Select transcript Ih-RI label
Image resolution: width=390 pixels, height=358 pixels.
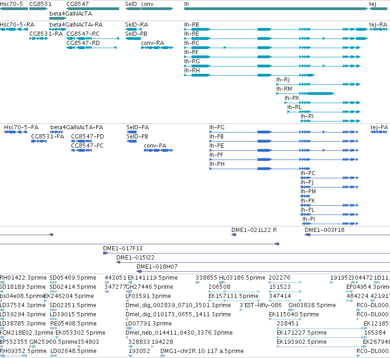[307, 116]
